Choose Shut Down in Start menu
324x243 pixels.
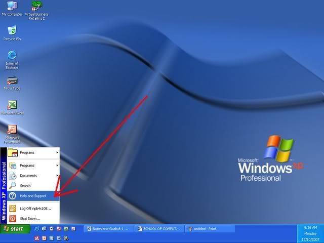click(33, 219)
